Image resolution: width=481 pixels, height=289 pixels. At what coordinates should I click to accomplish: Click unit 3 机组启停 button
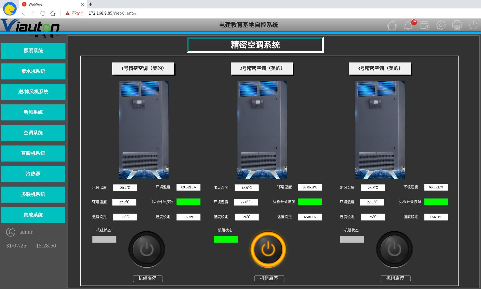[x=395, y=278]
